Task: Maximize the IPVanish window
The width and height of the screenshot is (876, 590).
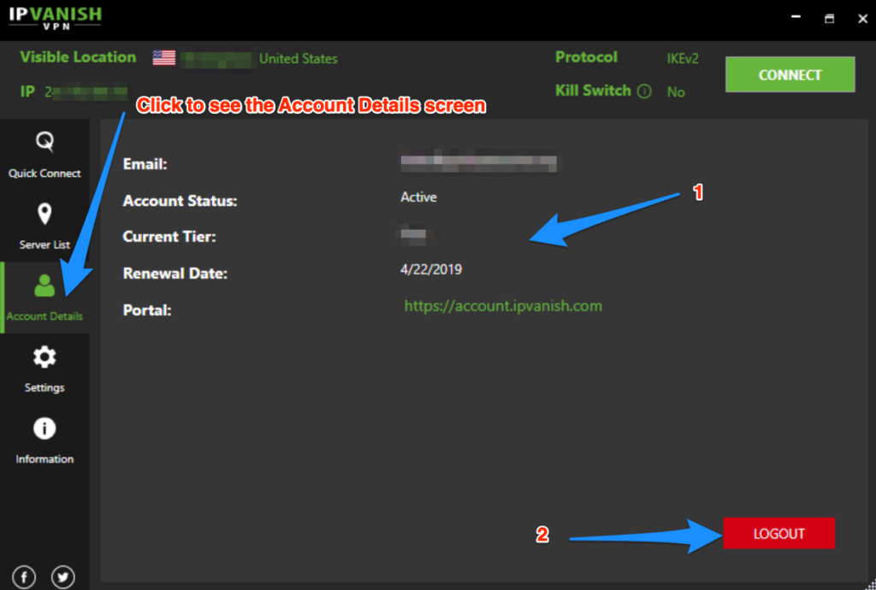Action: click(829, 19)
